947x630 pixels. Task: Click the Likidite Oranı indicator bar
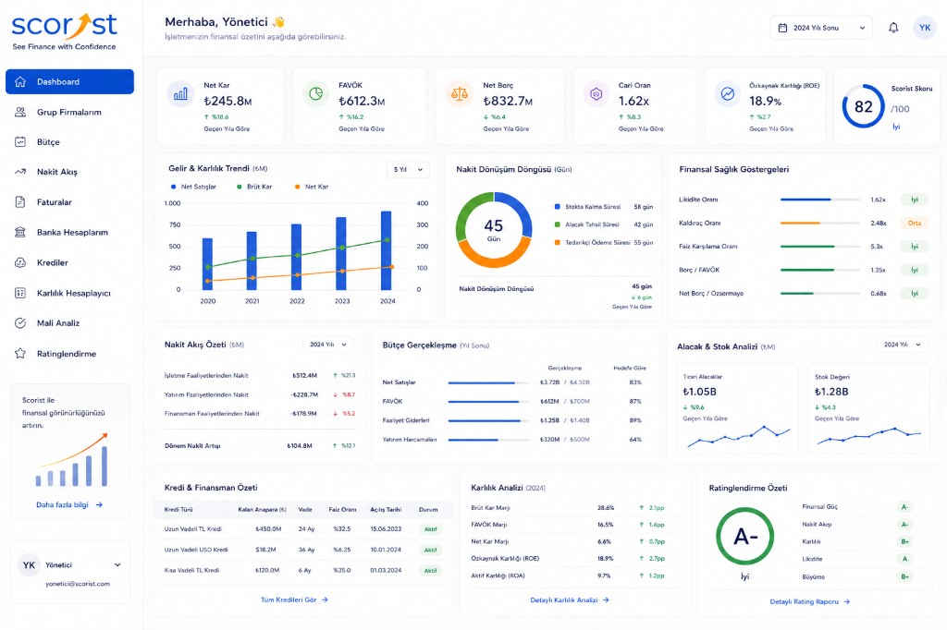point(819,200)
